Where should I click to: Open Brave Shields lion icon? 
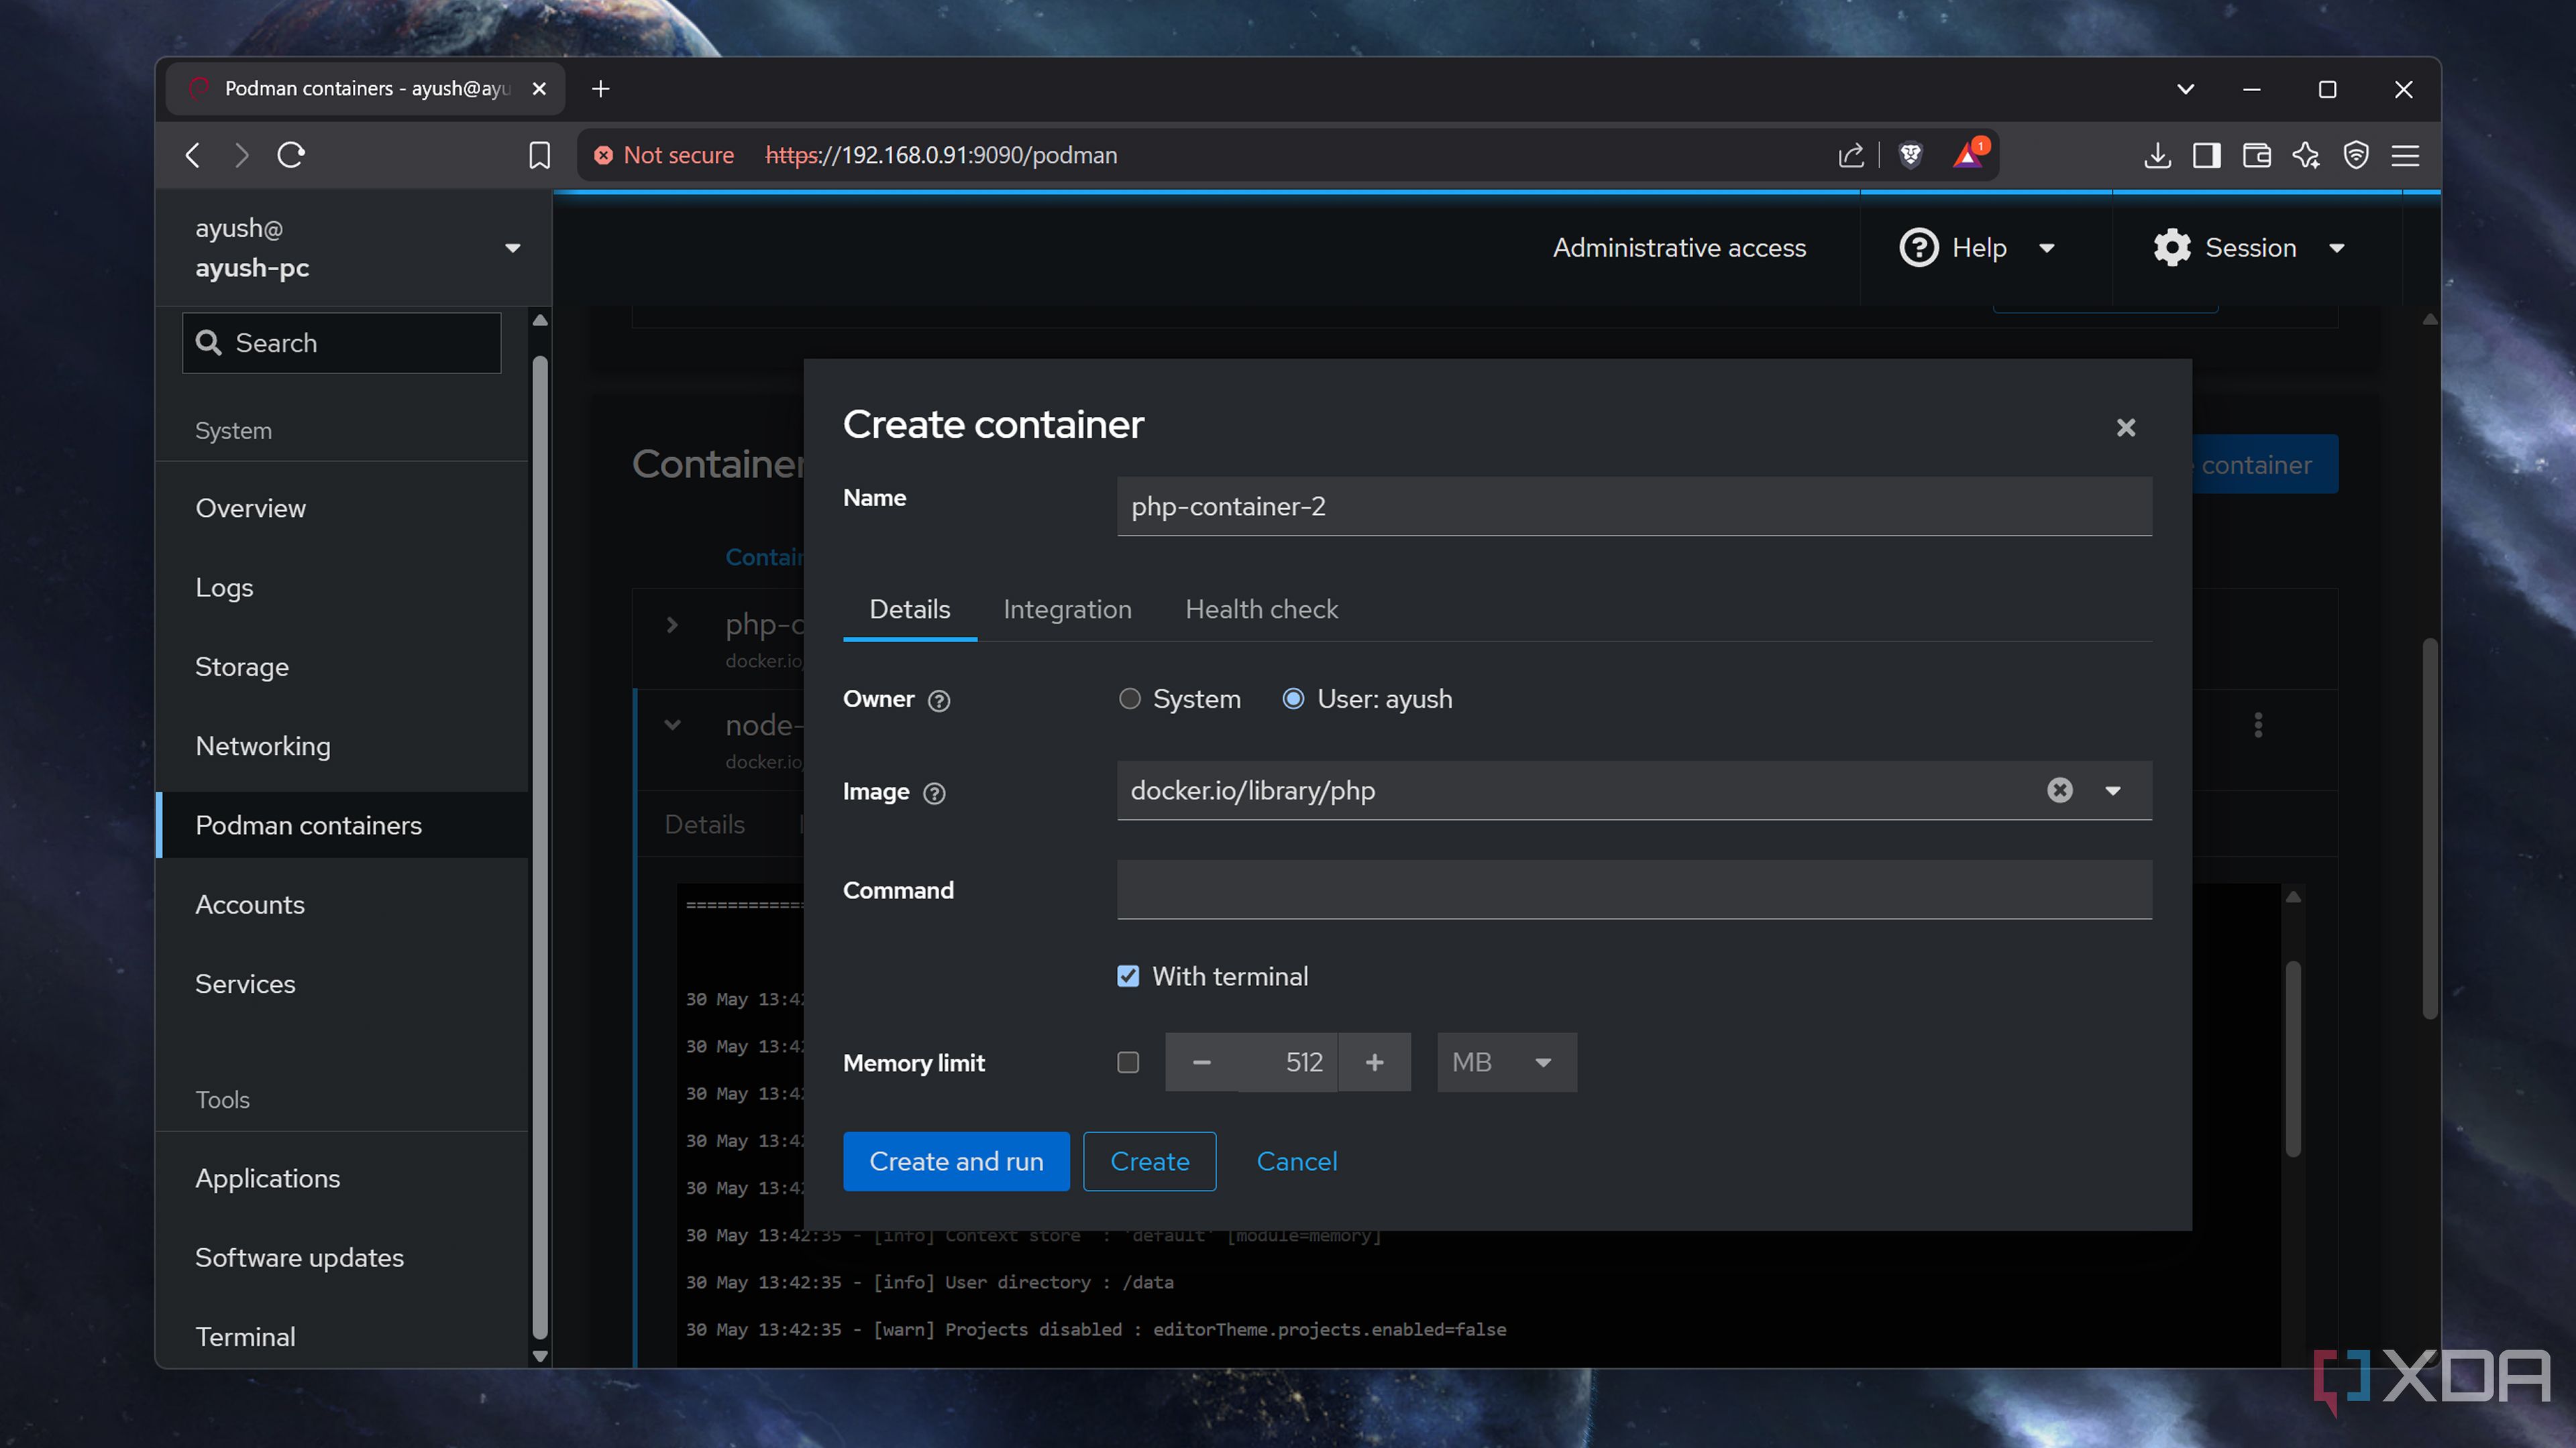1910,155
